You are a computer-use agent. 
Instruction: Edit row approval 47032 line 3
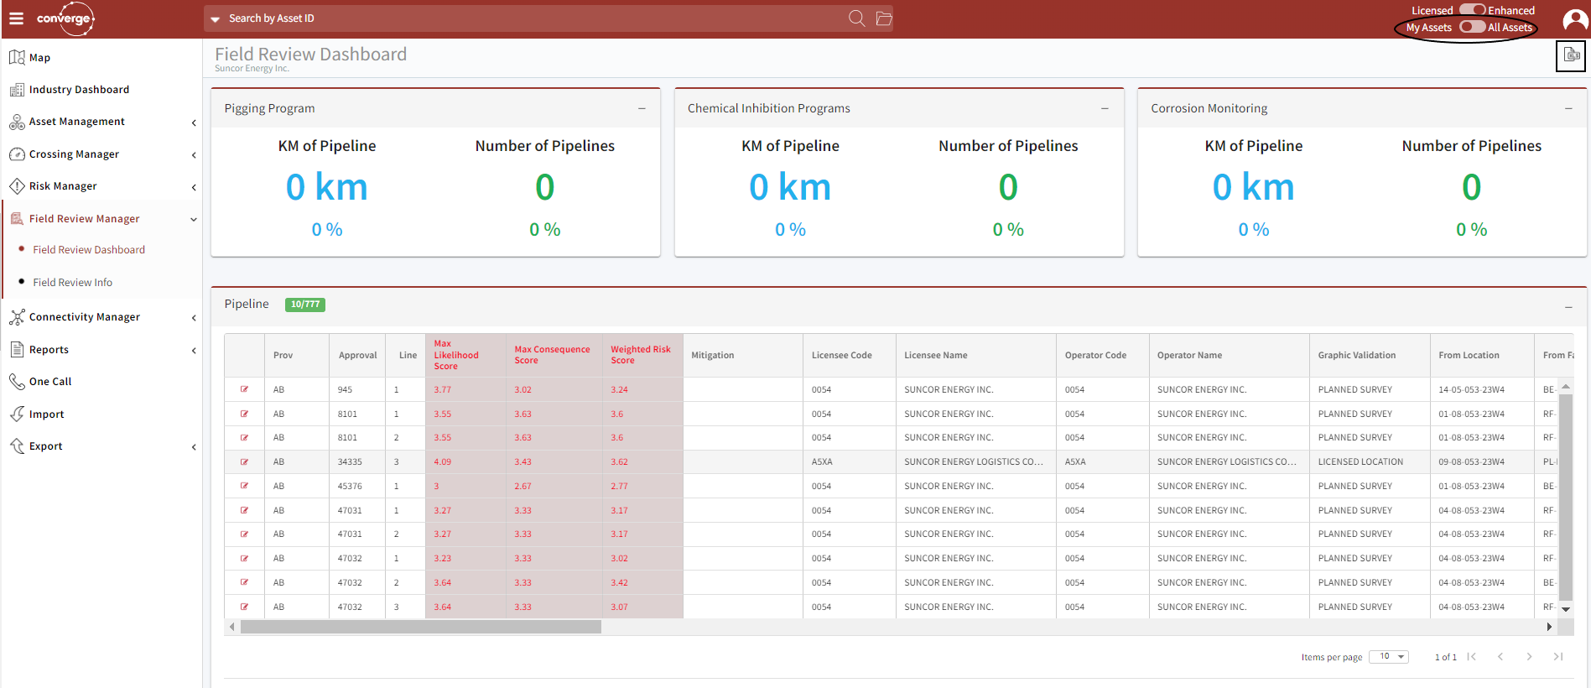click(x=245, y=607)
